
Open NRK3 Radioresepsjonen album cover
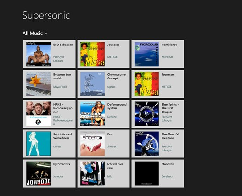coord(39,114)
